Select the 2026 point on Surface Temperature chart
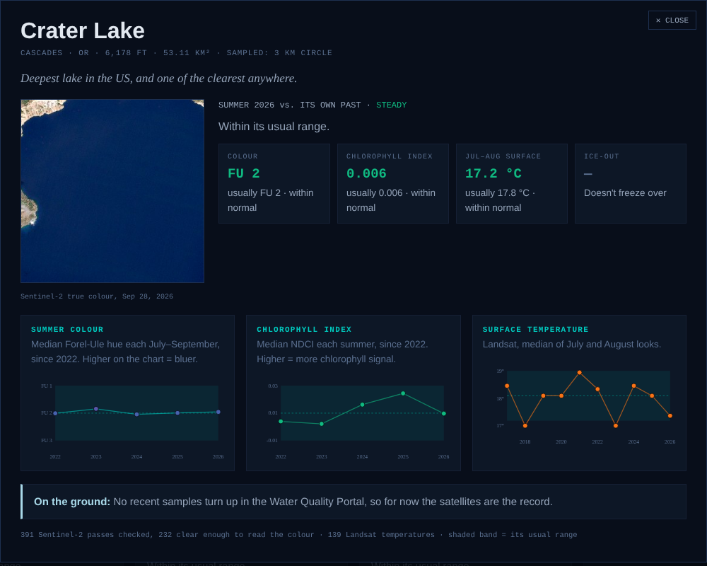The height and width of the screenshot is (566, 707). 670,416
